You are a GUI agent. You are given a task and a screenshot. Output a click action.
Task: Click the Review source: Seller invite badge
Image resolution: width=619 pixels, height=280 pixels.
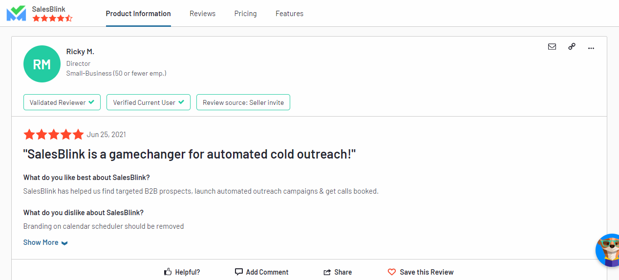243,102
